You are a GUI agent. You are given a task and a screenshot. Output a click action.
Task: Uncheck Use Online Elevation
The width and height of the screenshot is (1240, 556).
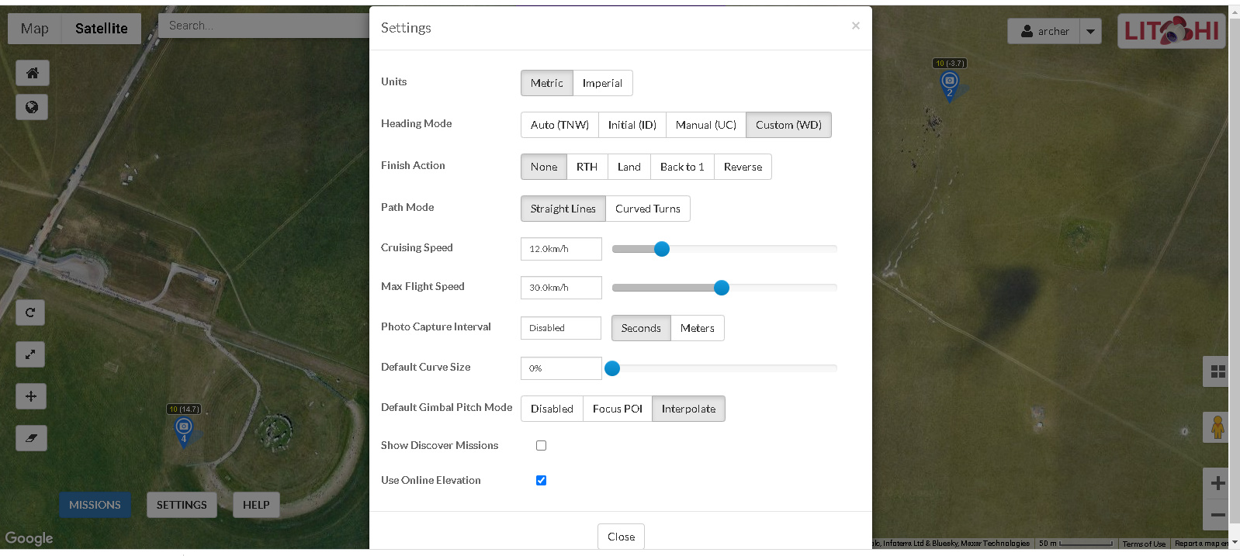[541, 480]
